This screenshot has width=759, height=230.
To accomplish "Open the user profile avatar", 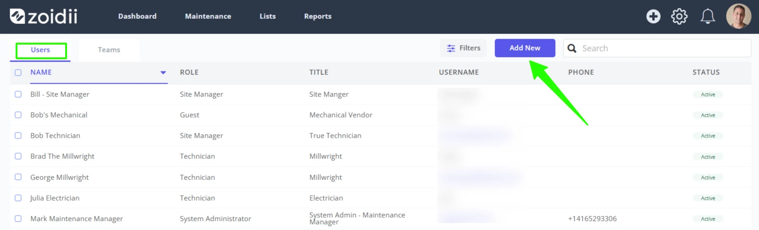I will [x=738, y=17].
